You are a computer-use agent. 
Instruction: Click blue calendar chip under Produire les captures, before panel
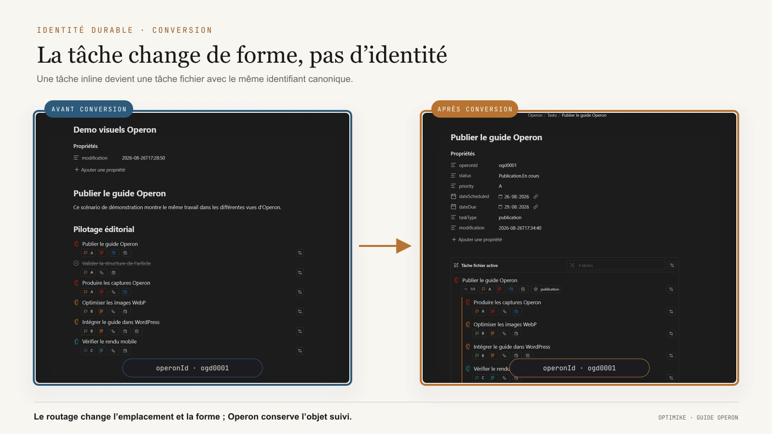(x=125, y=292)
